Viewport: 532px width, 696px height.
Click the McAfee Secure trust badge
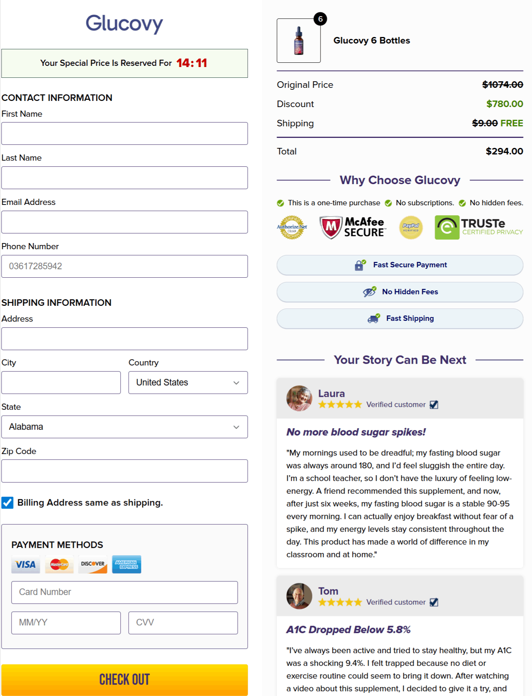click(x=352, y=227)
